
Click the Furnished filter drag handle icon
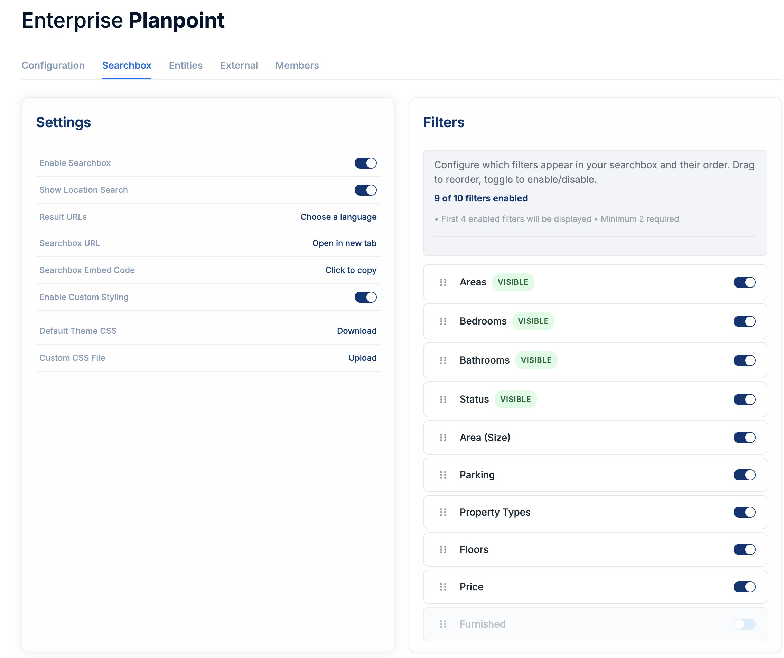(x=443, y=624)
